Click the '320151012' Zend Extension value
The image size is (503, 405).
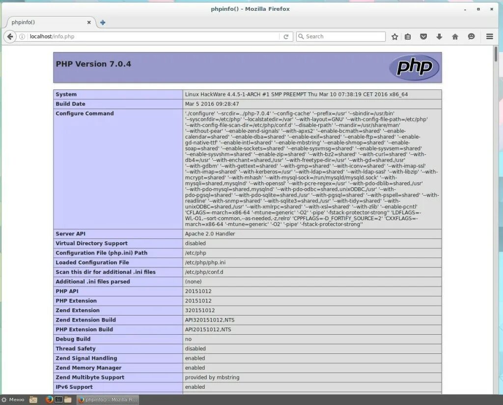point(200,310)
